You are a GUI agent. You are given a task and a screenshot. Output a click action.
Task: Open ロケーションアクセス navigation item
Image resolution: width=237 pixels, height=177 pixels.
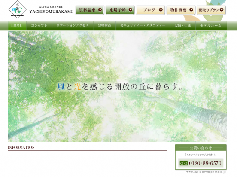tap(73, 25)
